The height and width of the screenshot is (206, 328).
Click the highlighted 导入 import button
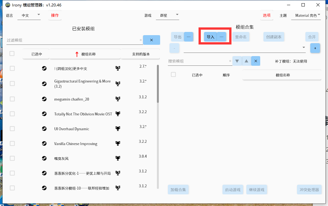(210, 36)
